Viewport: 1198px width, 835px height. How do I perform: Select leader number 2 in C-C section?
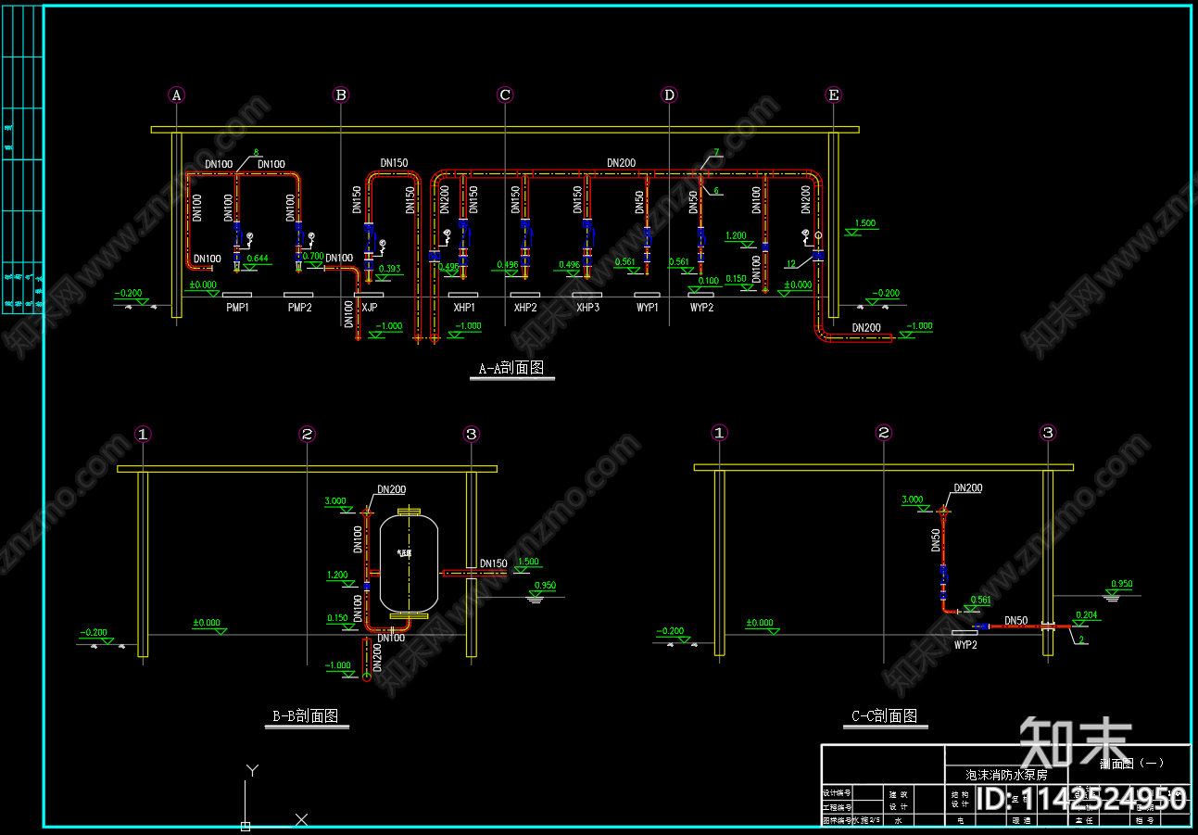1082,639
